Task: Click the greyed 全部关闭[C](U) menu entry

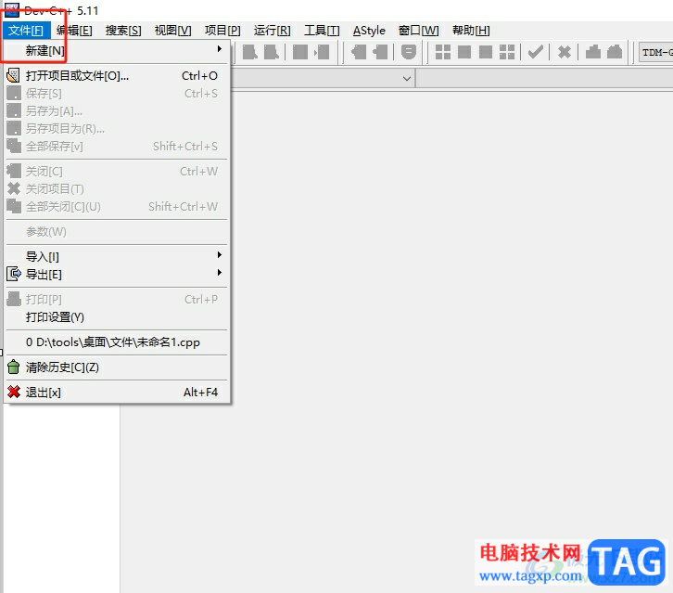Action: [117, 207]
